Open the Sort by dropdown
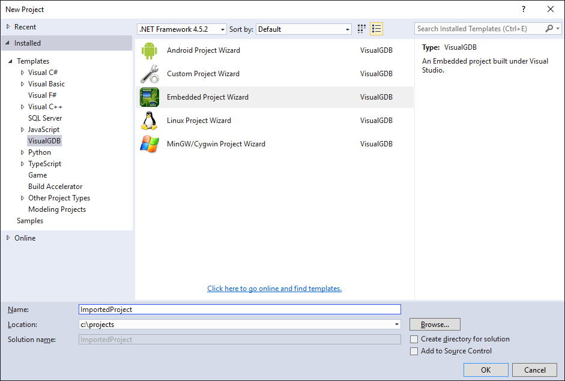Screen dimensions: 565x381 click(304, 29)
